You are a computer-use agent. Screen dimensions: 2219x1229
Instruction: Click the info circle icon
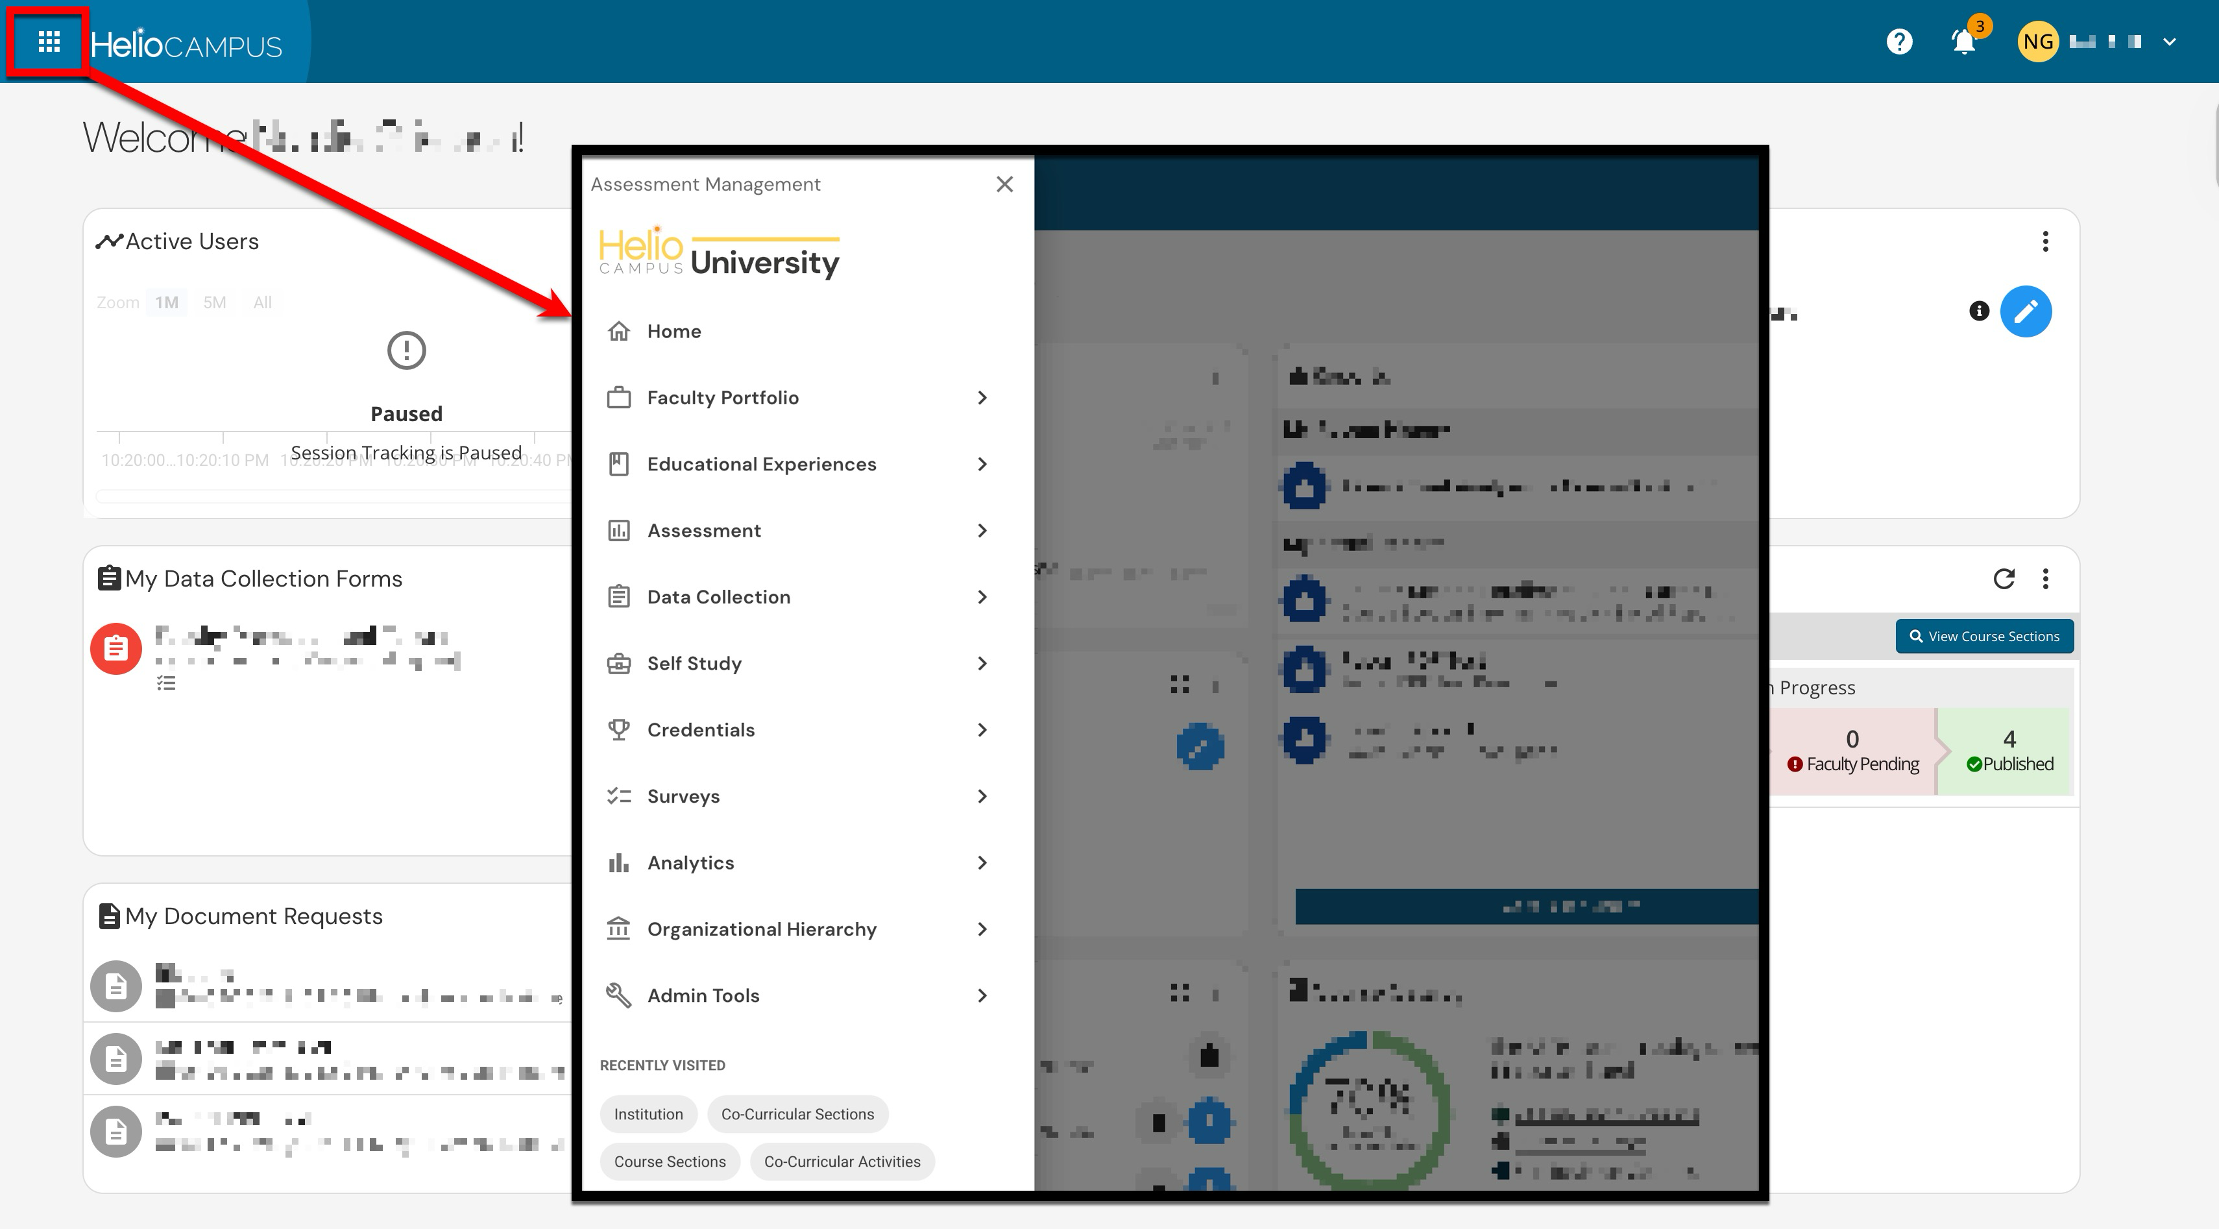(x=1979, y=311)
